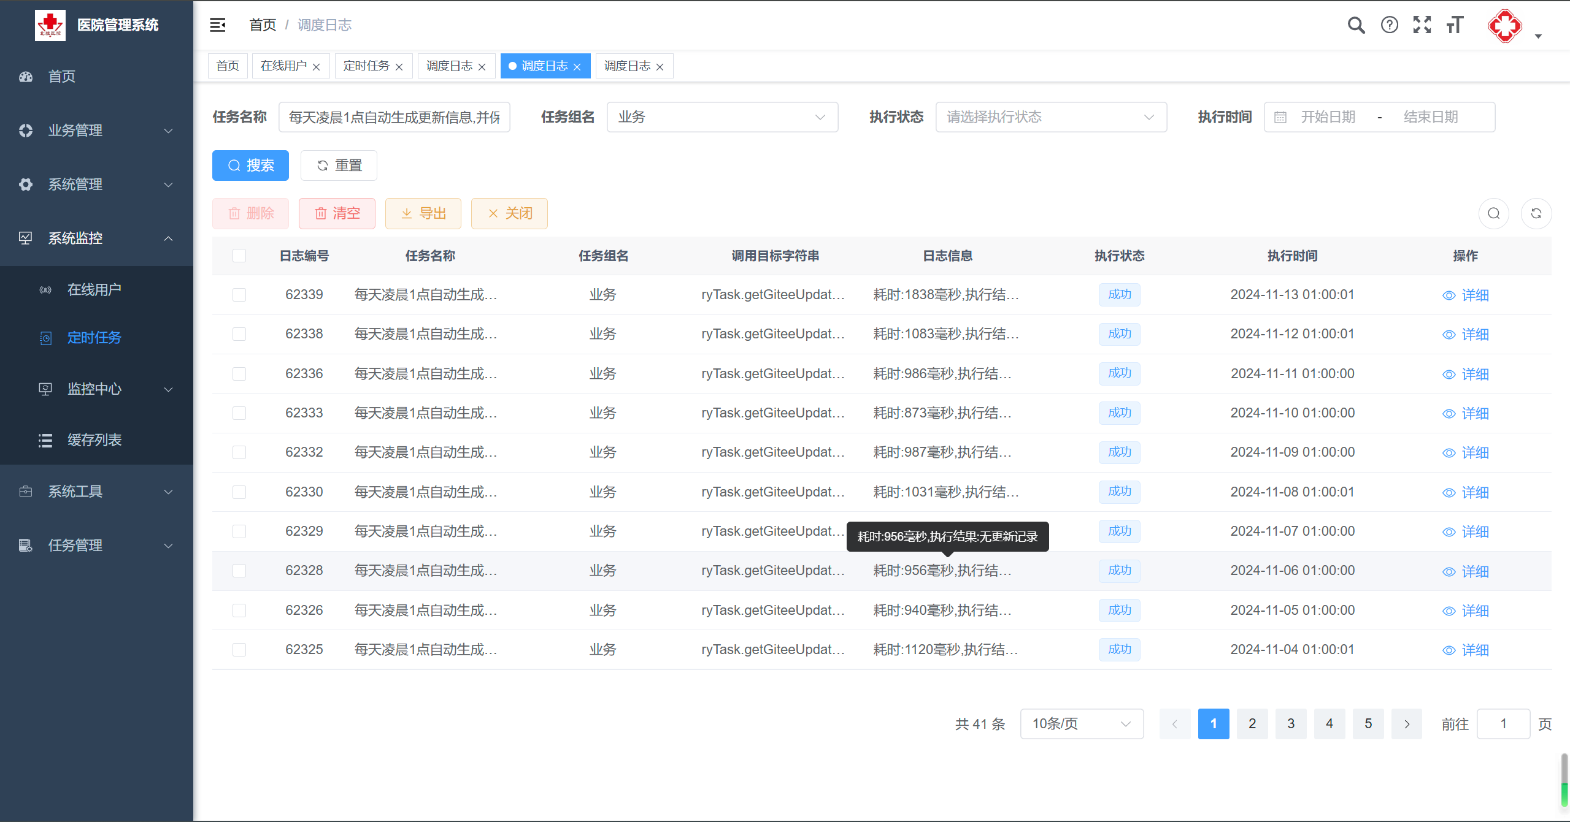
Task: Click the user avatar red cross icon
Action: [x=1504, y=26]
